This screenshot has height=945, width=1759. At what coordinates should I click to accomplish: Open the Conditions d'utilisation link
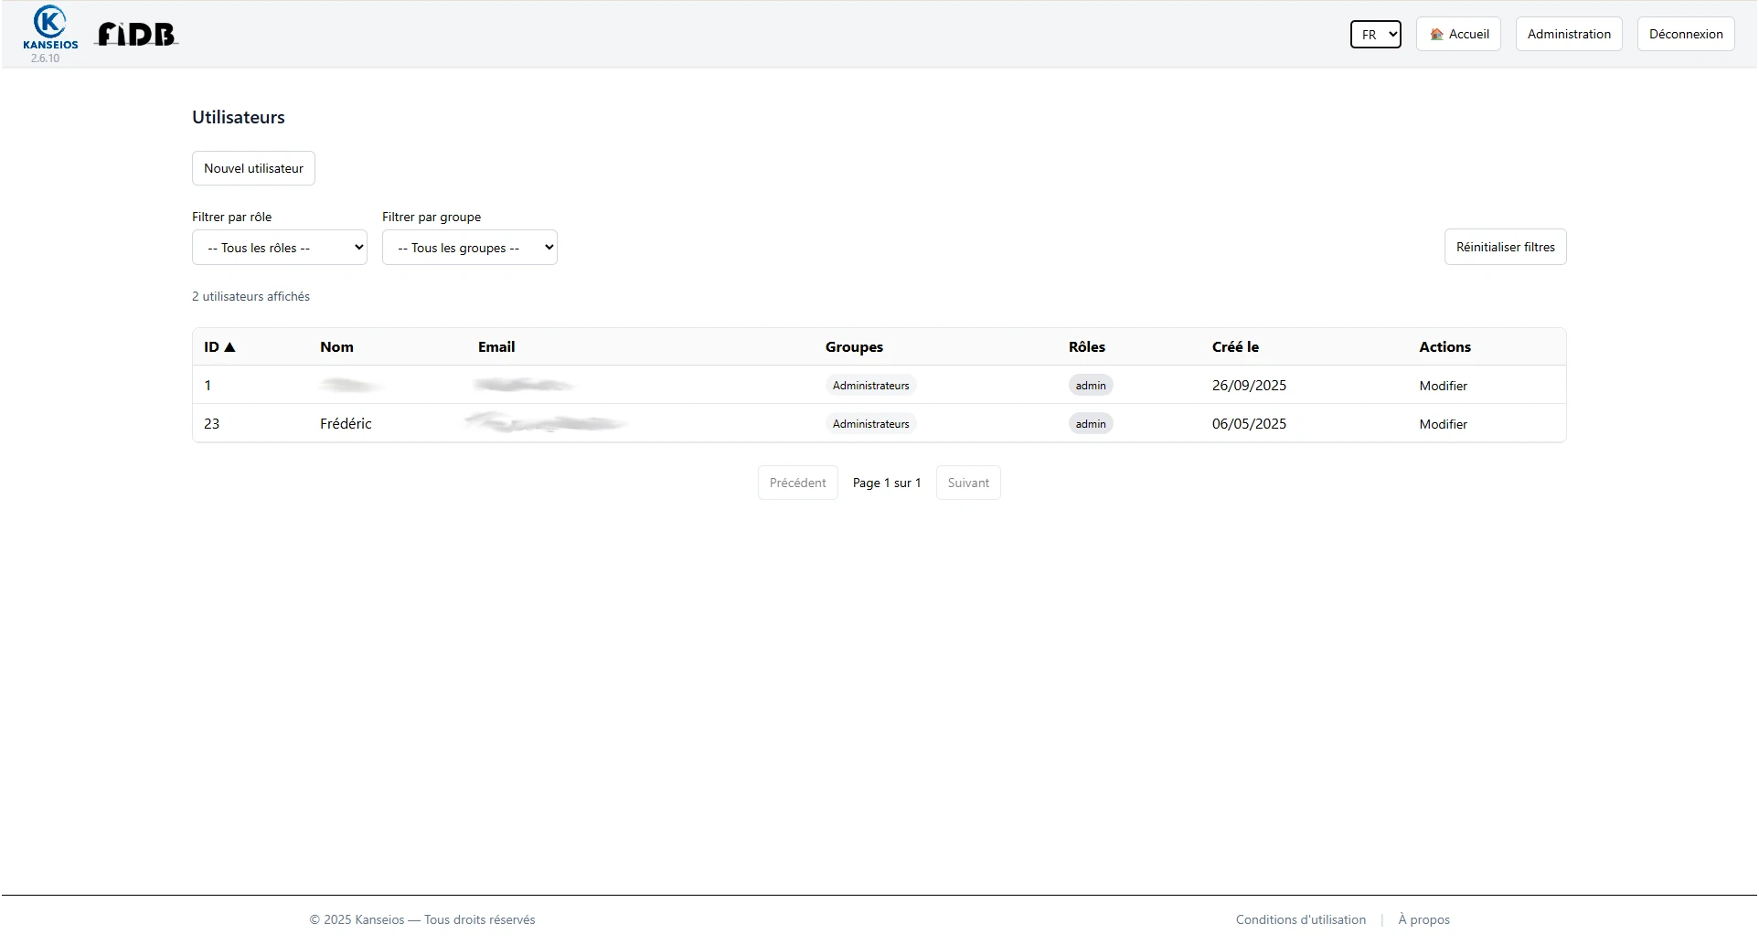(x=1299, y=919)
